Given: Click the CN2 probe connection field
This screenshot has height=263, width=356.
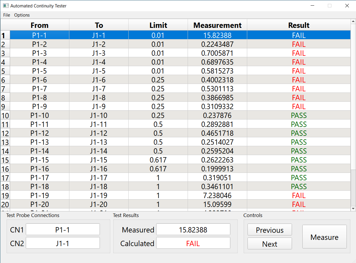Looking at the screenshot, I should 63,243.
